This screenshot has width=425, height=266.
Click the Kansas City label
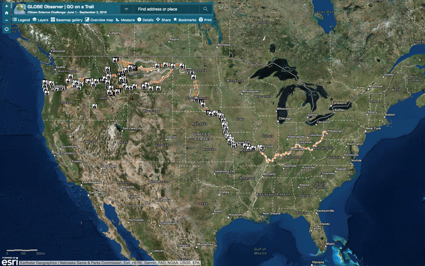click(x=242, y=142)
